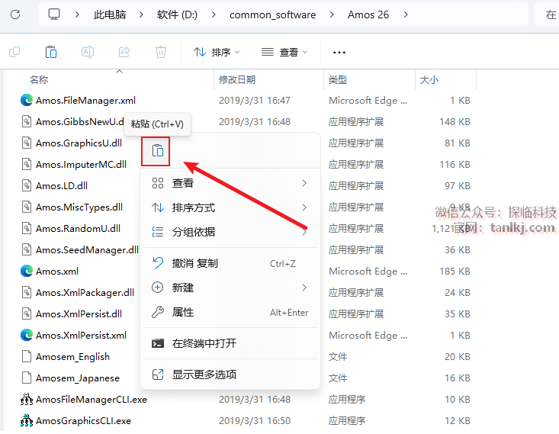Click the paste icon in the toolbar
The image size is (559, 434).
pos(51,52)
